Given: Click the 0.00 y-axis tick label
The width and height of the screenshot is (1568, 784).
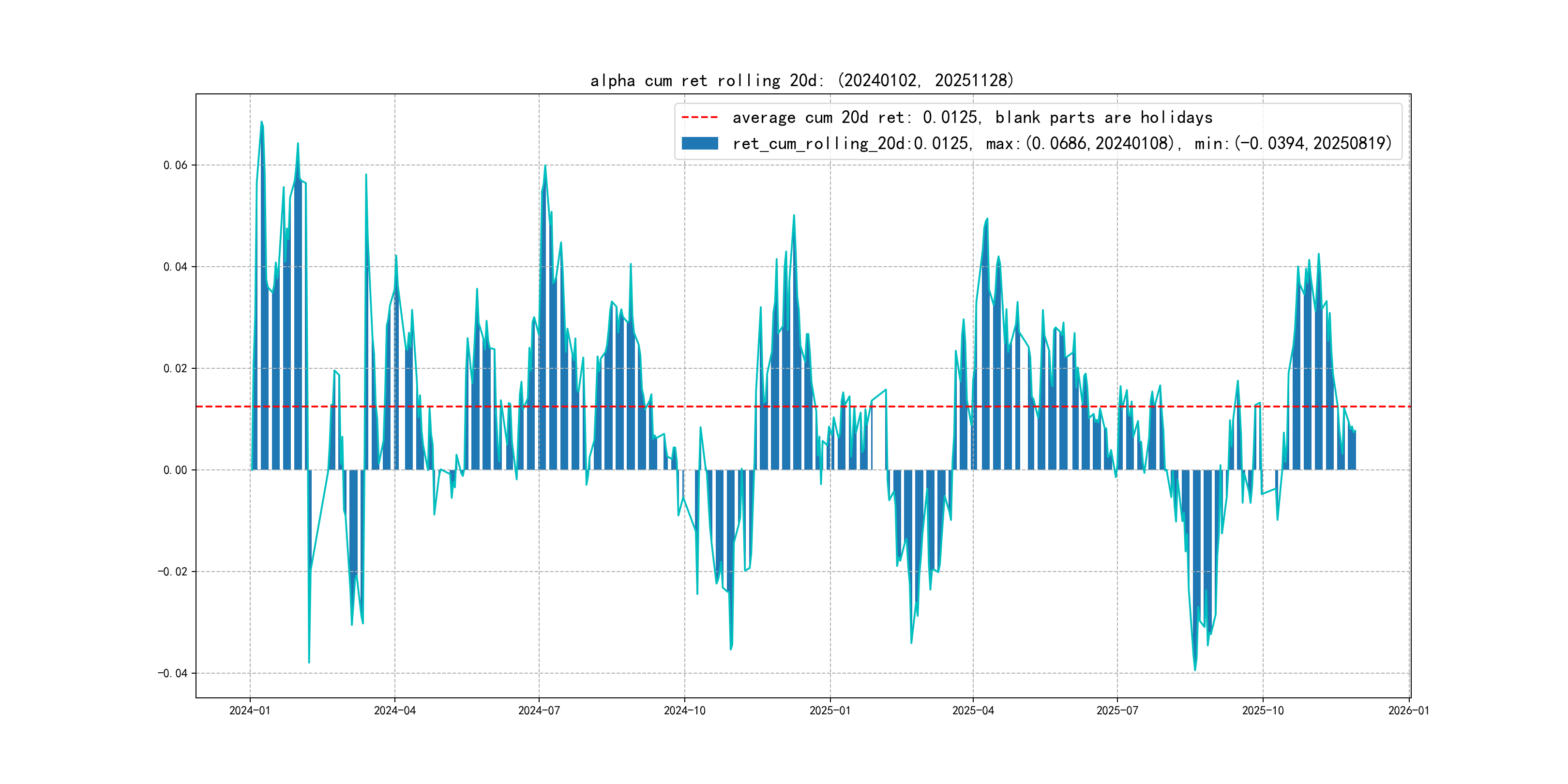Looking at the screenshot, I should pos(175,470).
